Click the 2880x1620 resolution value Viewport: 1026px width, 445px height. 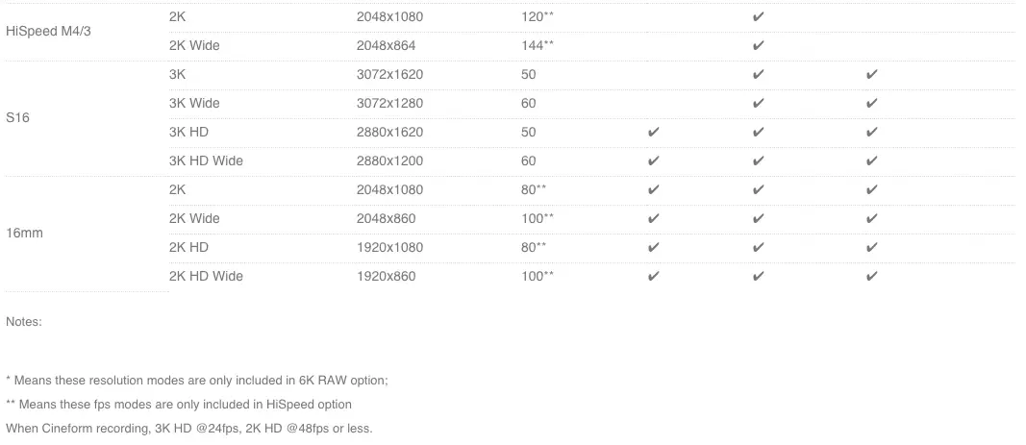pyautogui.click(x=389, y=133)
